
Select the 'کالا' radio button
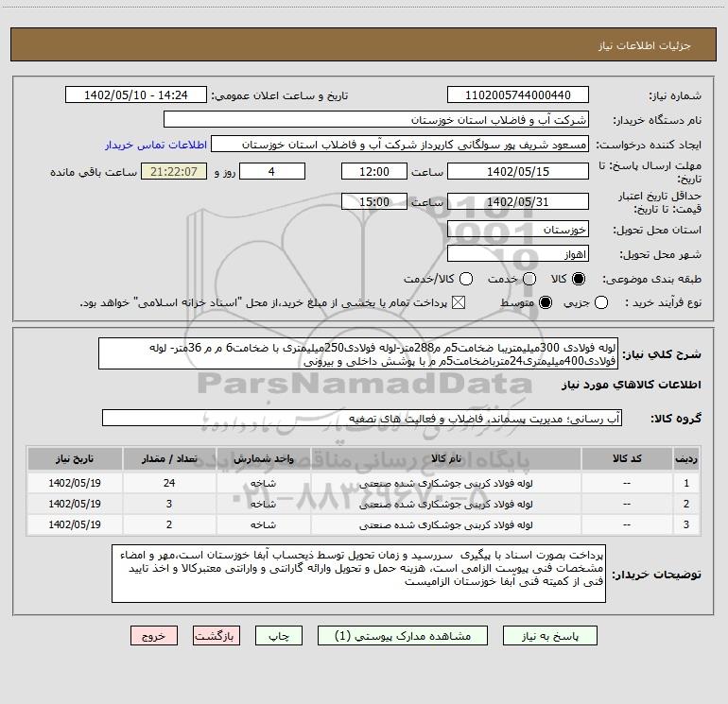click(579, 279)
